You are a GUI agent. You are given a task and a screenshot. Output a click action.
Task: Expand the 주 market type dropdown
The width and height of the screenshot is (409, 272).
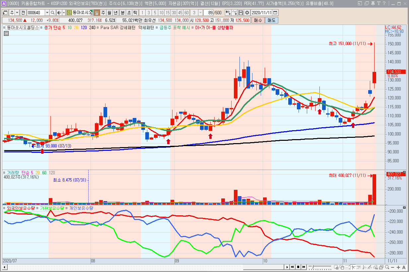pyautogui.click(x=17, y=13)
